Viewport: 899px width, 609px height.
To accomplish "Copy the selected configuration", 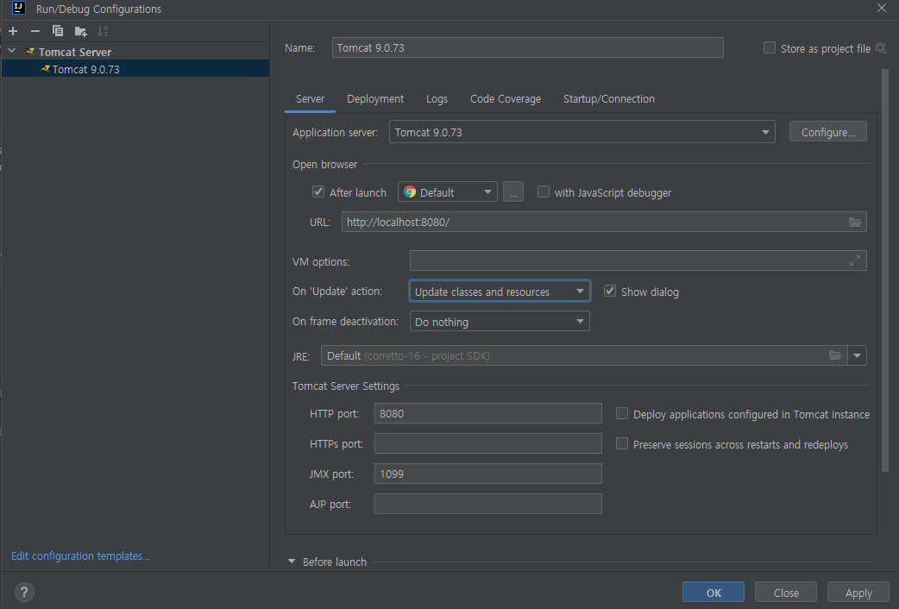I will click(57, 31).
